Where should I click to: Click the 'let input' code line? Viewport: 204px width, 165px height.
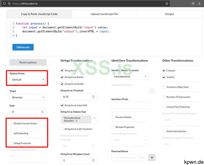pos(65,27)
